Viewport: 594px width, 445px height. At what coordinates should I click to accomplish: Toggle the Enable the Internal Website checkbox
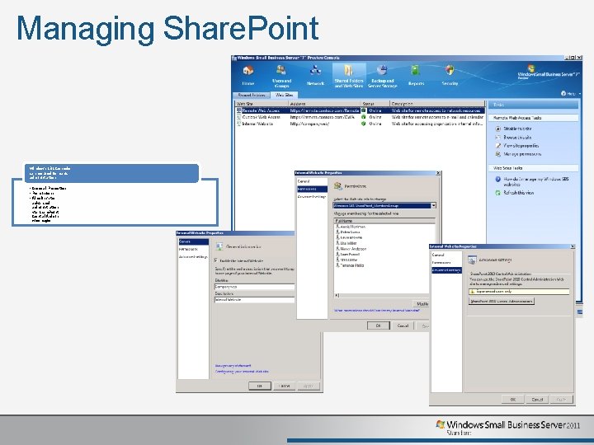216,260
